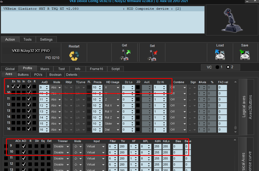Click scroll up arrow of physical axes list

(235, 140)
